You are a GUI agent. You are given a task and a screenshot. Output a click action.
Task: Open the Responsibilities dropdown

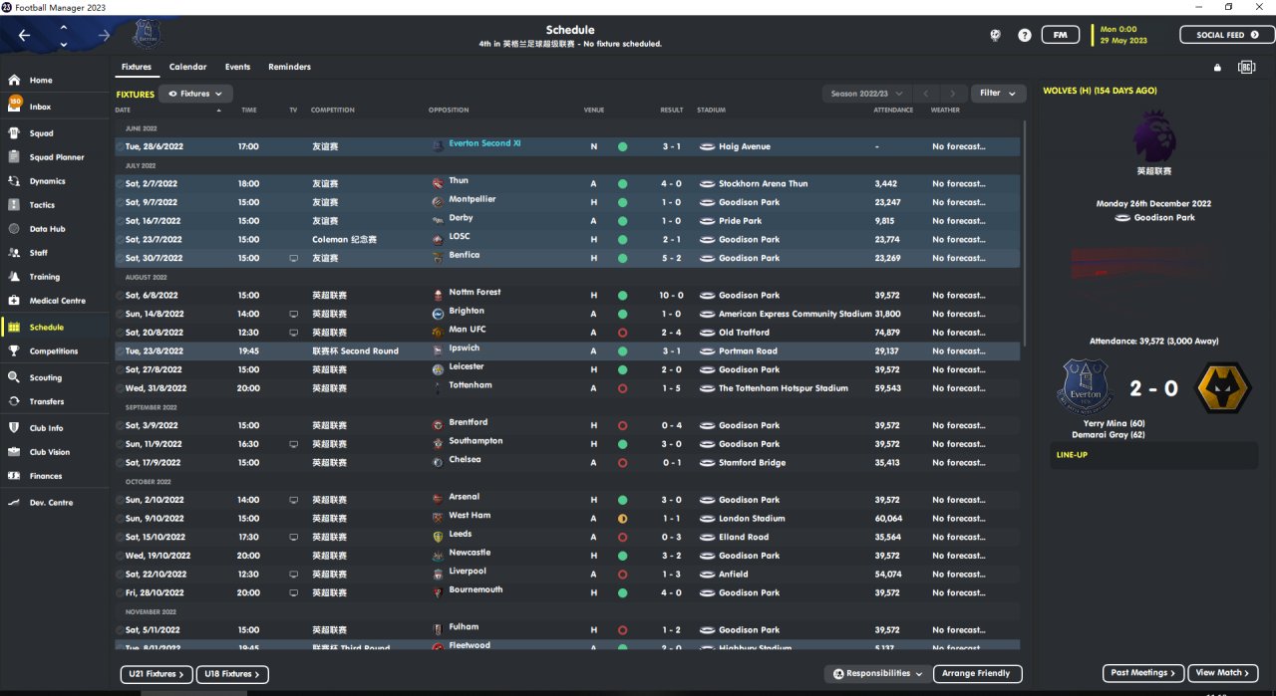(878, 674)
